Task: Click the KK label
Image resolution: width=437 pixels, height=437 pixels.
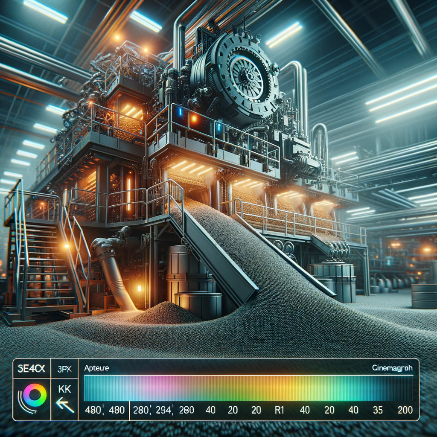Action: pyautogui.click(x=65, y=389)
